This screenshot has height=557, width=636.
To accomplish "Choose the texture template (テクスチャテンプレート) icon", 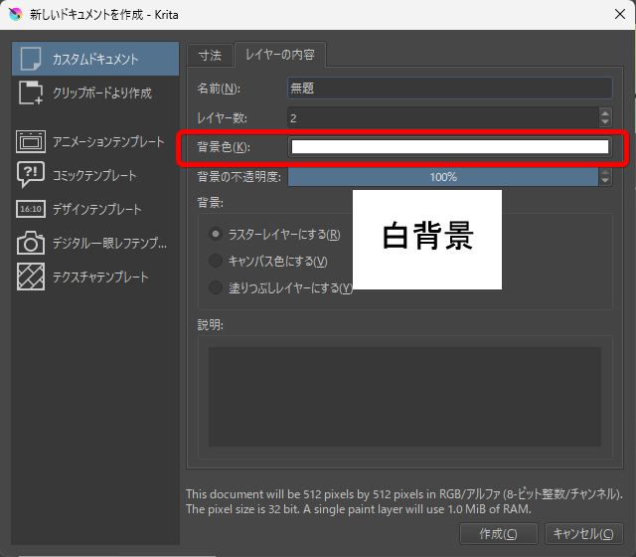I will [x=31, y=277].
